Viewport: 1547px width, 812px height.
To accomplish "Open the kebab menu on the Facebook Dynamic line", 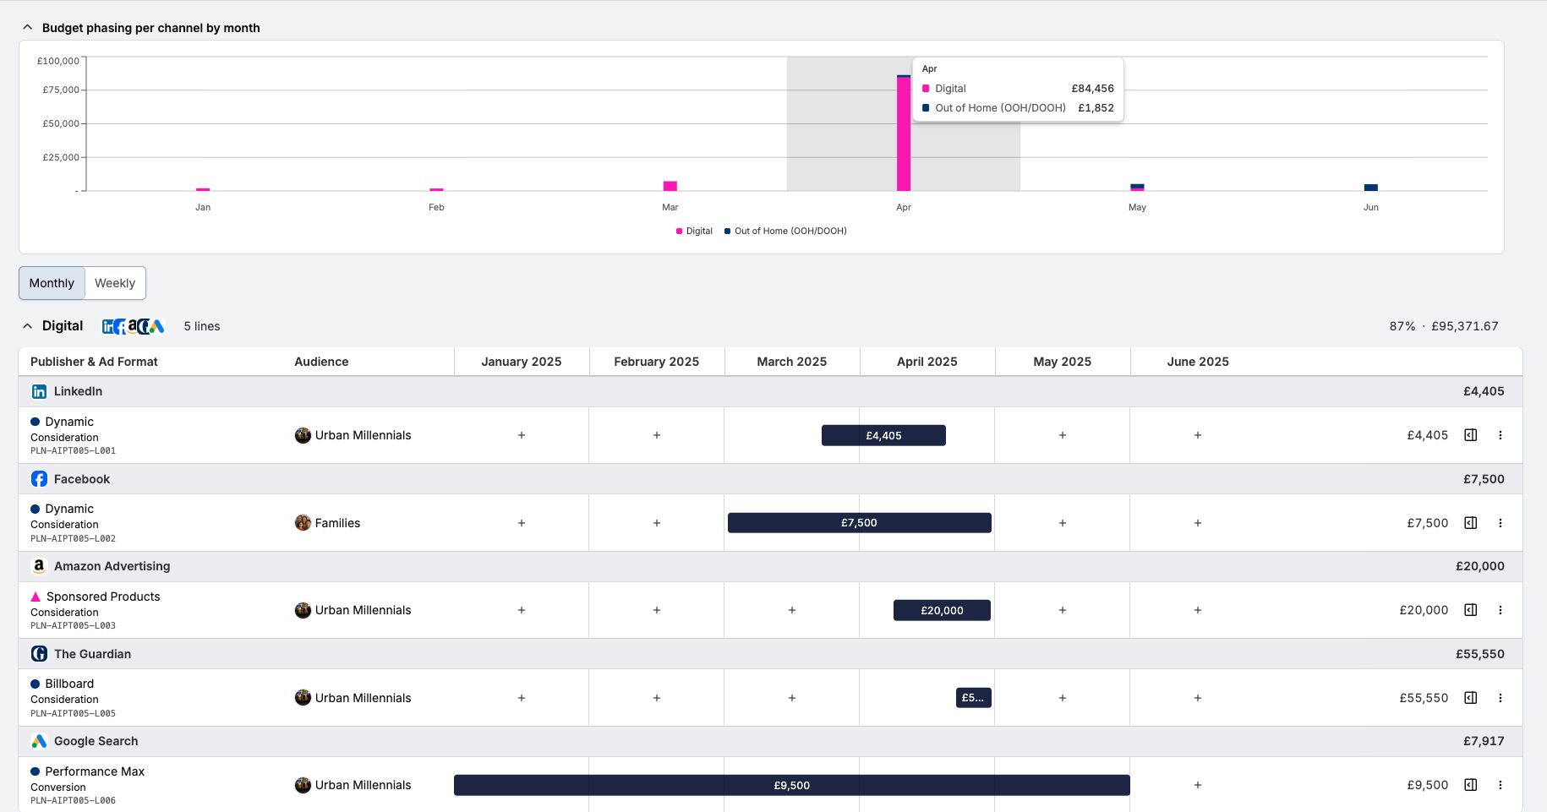I will coord(1501,522).
